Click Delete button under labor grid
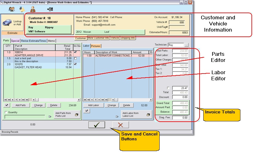Viewport: 253px width, 152px height. [x=126, y=105]
